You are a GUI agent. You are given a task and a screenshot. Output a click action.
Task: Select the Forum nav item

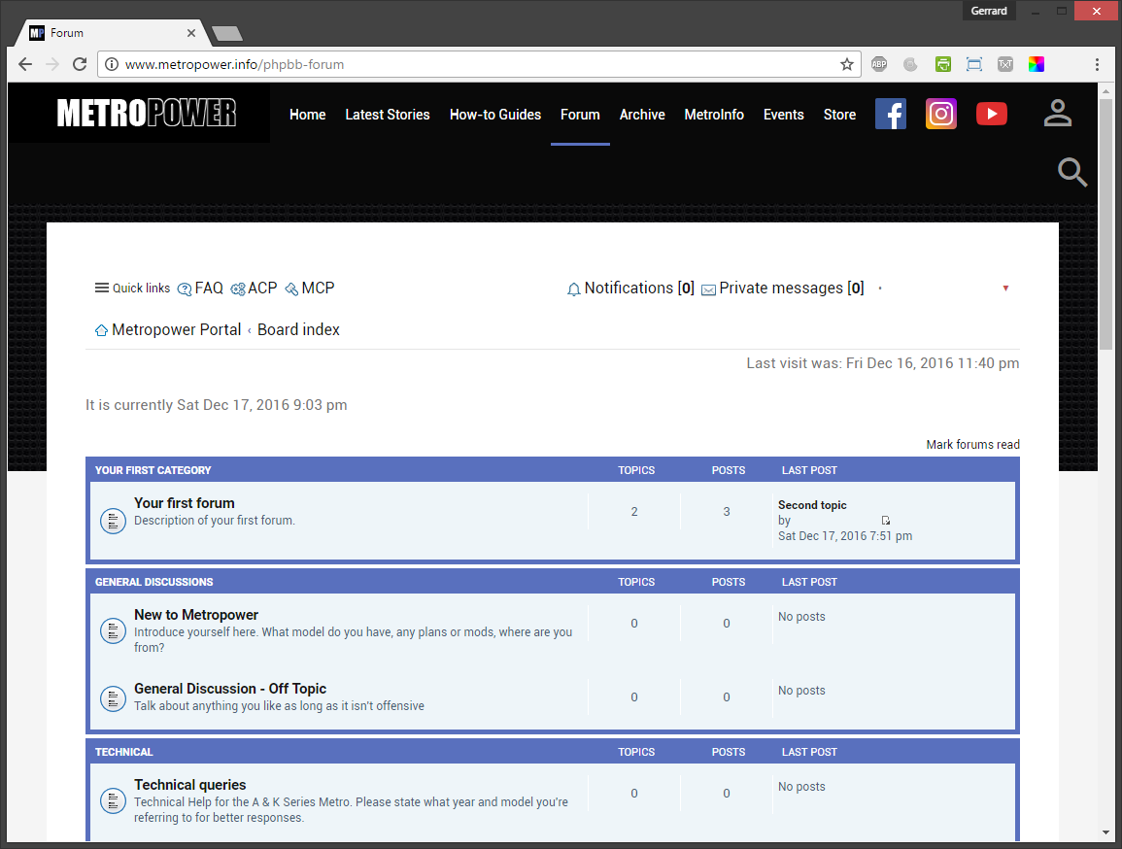(580, 115)
